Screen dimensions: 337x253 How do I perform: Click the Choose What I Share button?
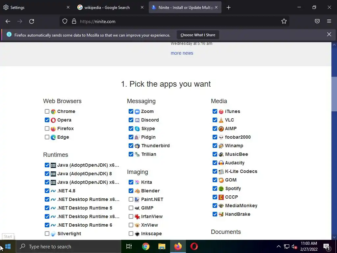pos(198,35)
